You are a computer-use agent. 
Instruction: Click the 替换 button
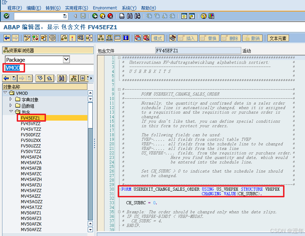[x=209, y=38]
